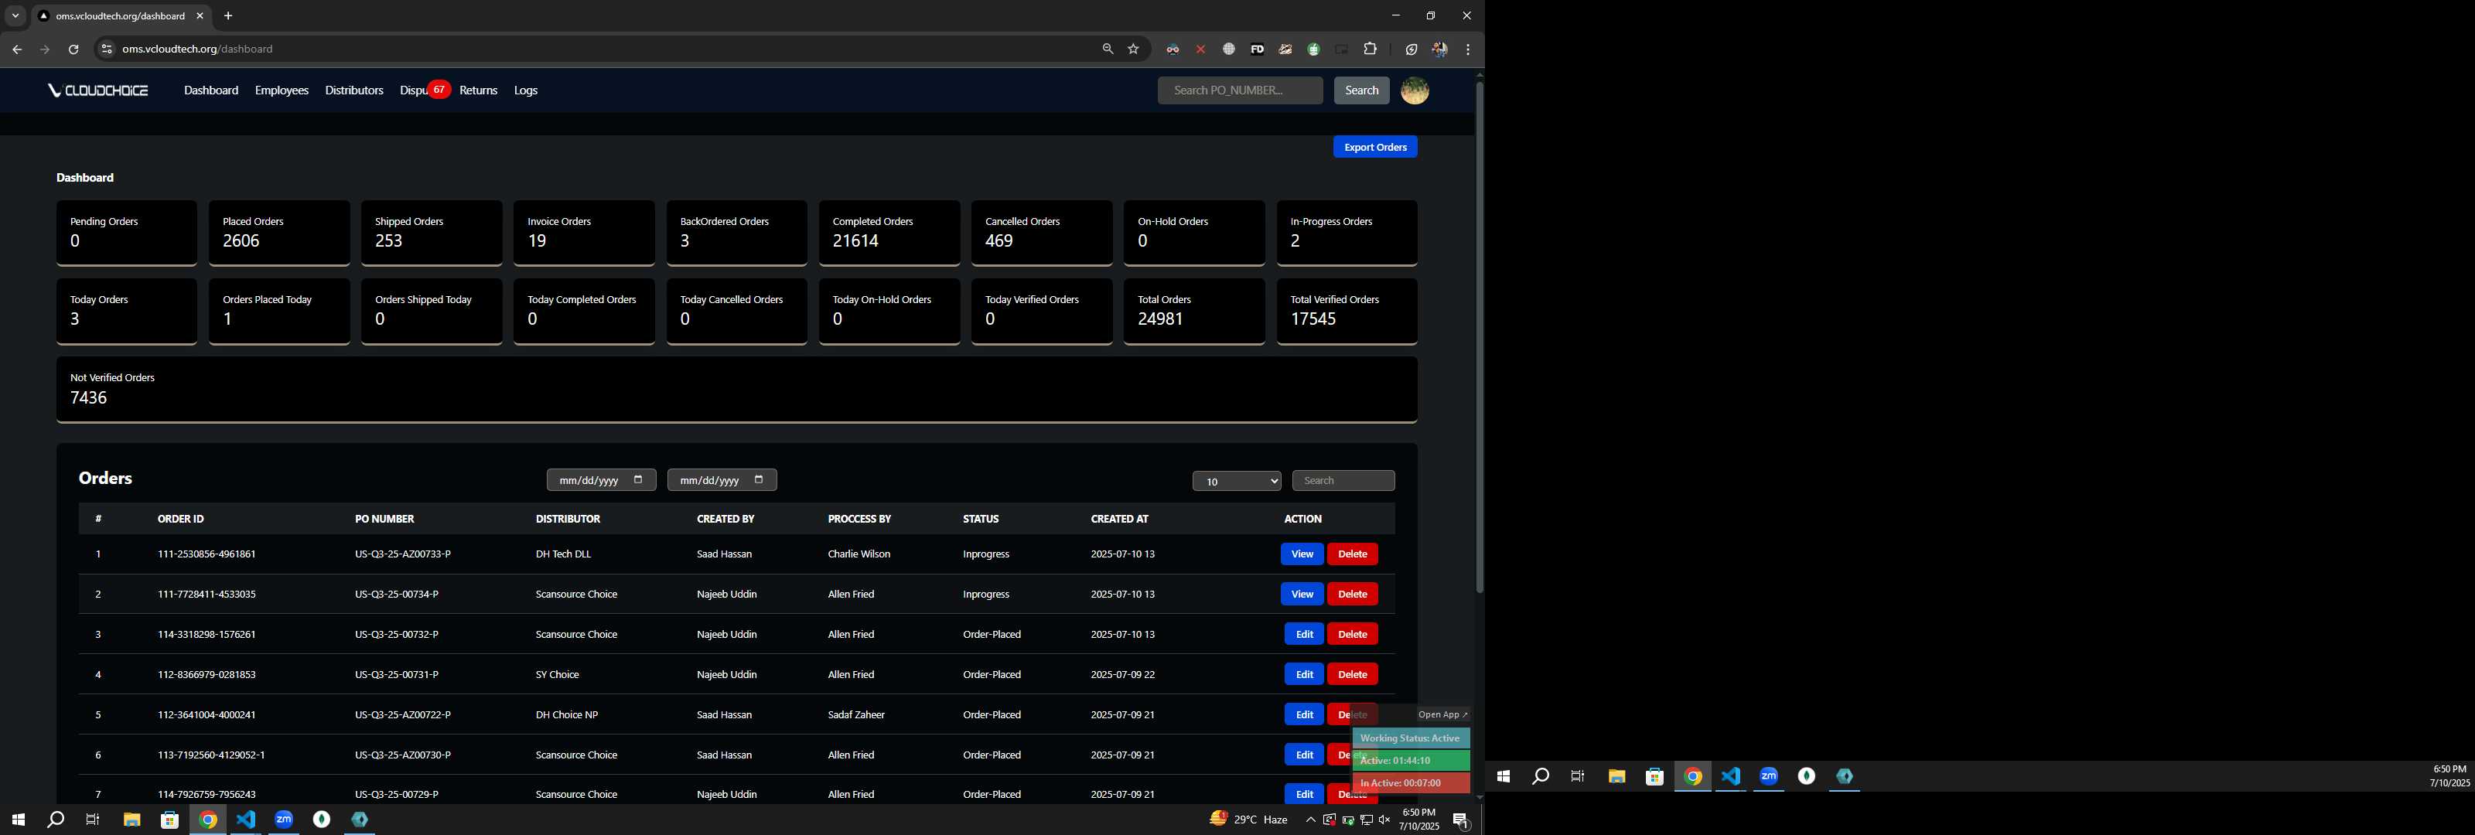Open a new browser tab with plus
This screenshot has height=835, width=2475.
(227, 16)
